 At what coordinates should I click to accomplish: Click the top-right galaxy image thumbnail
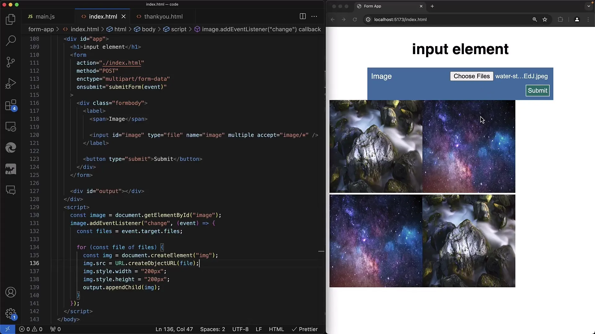[x=469, y=146]
